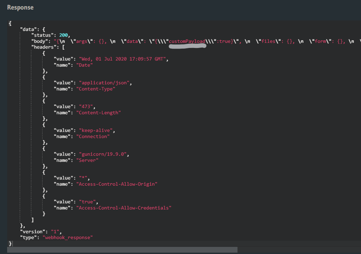This screenshot has height=254, width=361.
Task: Click the "true" header value
Action: [x=87, y=202]
